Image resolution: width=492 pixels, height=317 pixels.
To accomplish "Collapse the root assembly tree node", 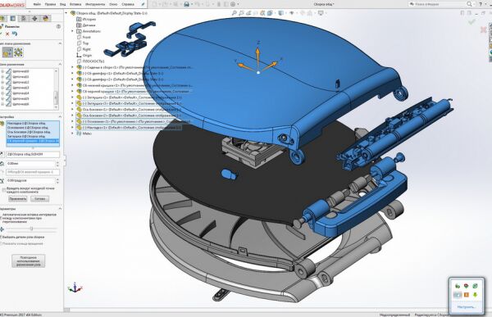I will 66,13.
